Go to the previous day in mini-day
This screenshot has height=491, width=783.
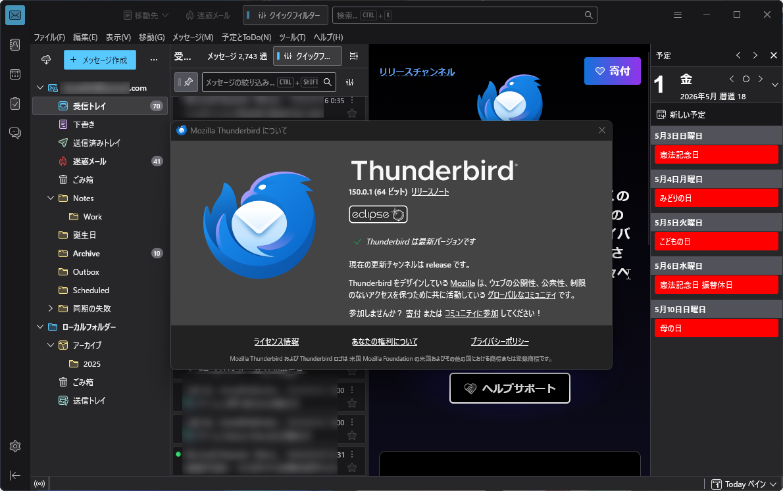click(x=732, y=79)
